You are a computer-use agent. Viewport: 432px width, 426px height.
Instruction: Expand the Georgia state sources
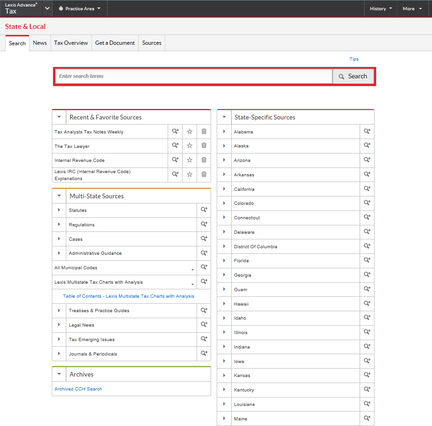[224, 275]
